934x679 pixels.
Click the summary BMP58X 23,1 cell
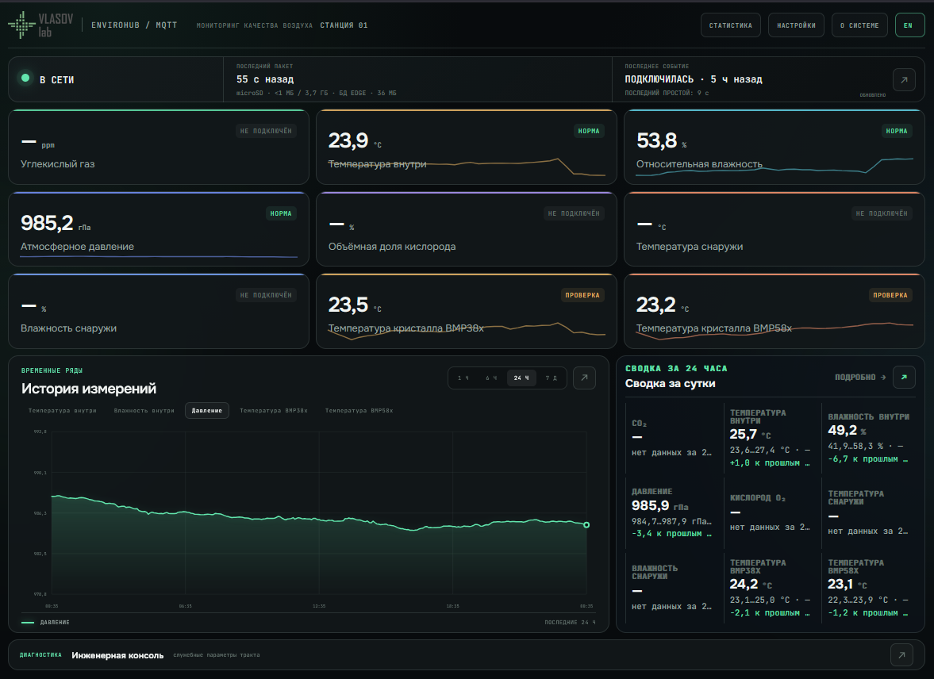870,589
